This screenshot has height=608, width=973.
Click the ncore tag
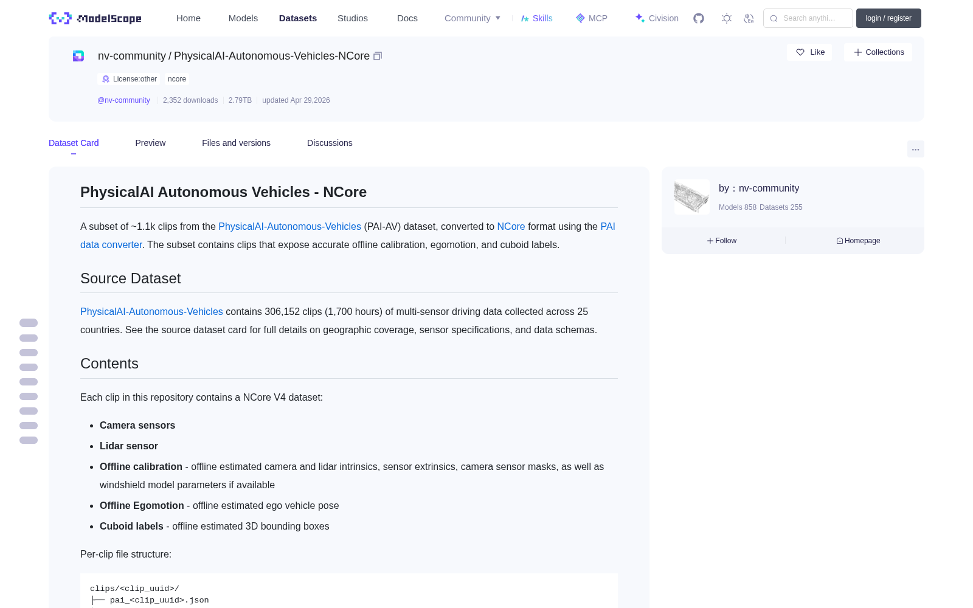[177, 79]
